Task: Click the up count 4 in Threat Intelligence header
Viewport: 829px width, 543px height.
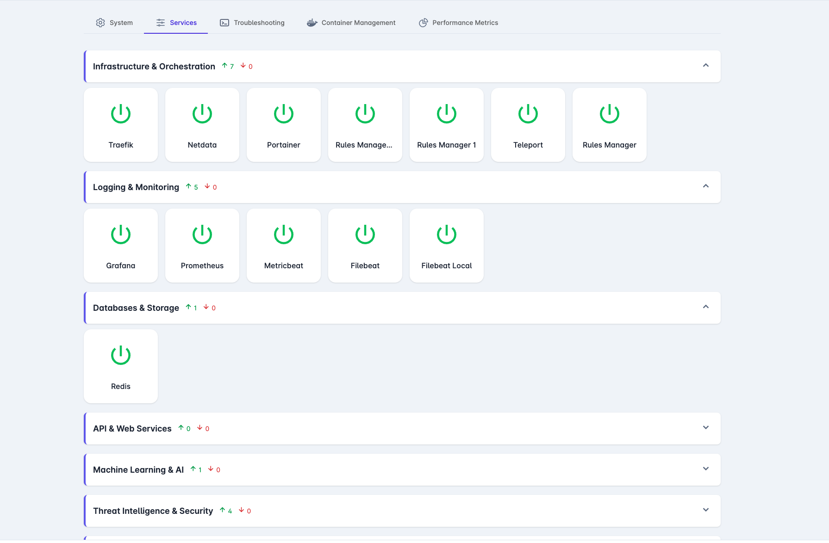Action: (230, 511)
